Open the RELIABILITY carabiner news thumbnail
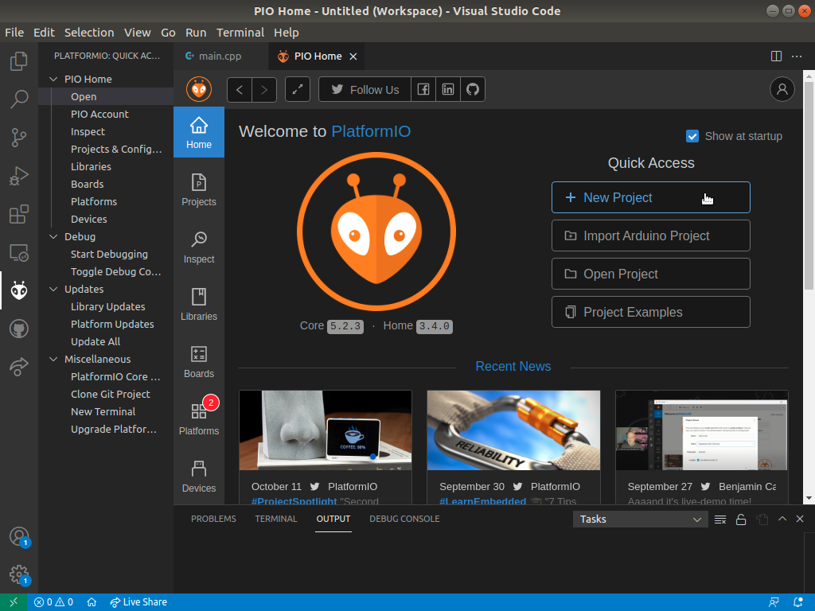Screen dimensions: 815x611 513,430
